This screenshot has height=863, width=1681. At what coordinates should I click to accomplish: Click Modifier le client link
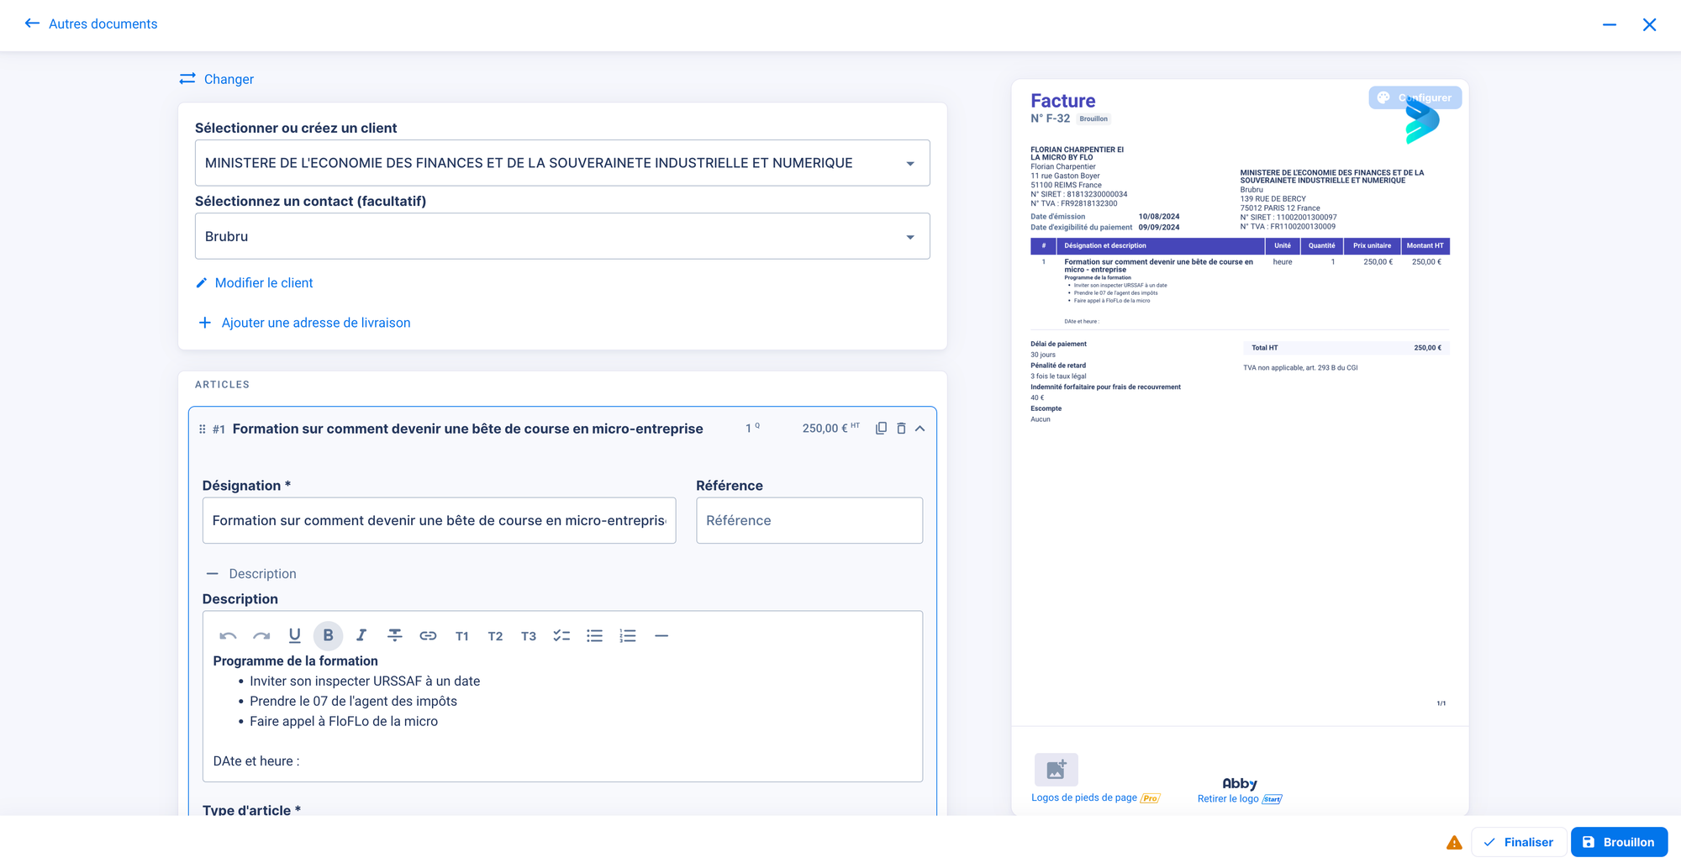[254, 283]
